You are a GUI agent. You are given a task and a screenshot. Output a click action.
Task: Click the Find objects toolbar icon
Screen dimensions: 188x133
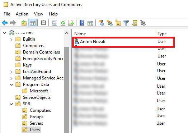point(135,23)
